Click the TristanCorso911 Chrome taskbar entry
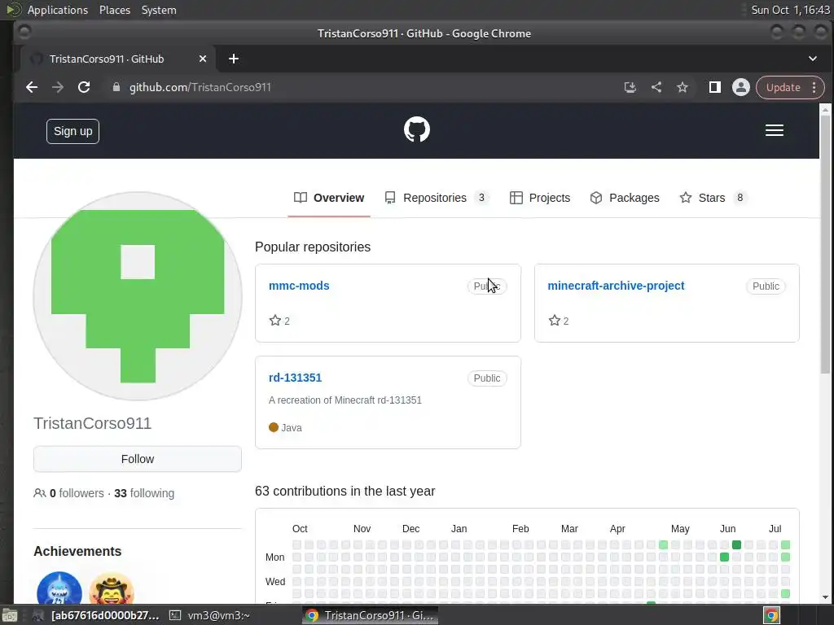This screenshot has width=834, height=625. coord(371,615)
